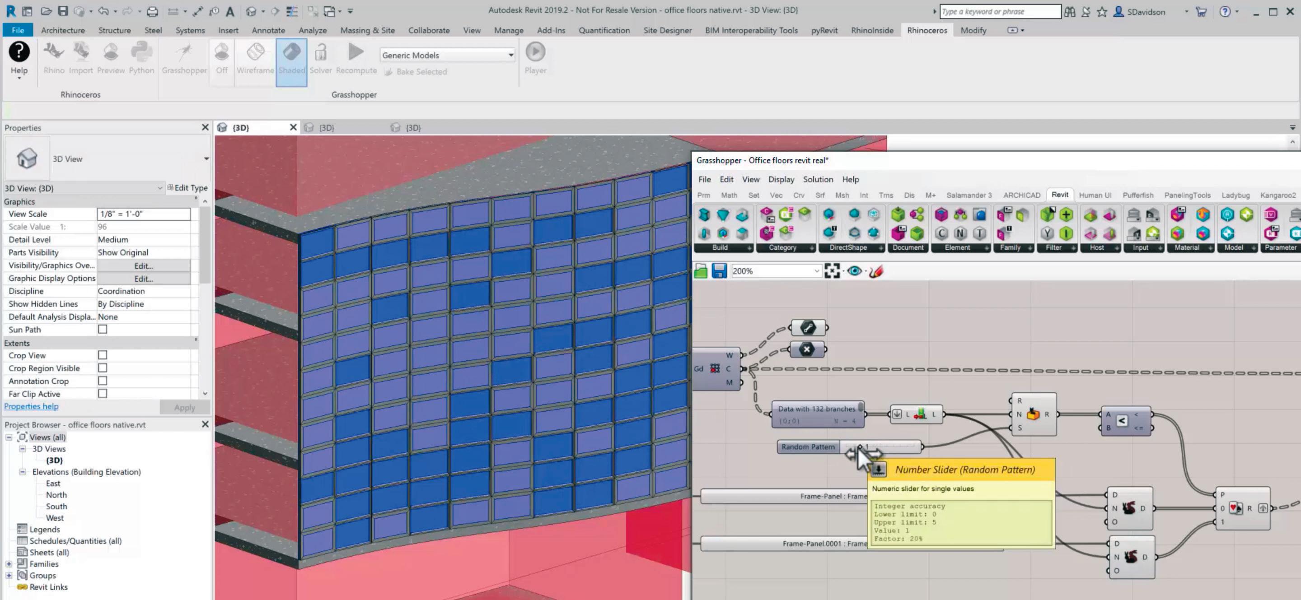Open the Display menu in Grasshopper

782,179
